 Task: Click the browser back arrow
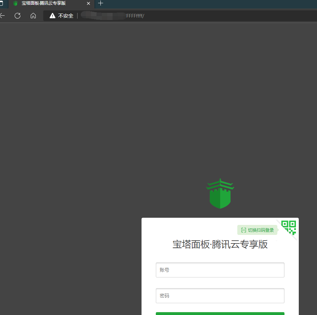pyautogui.click(x=2, y=16)
